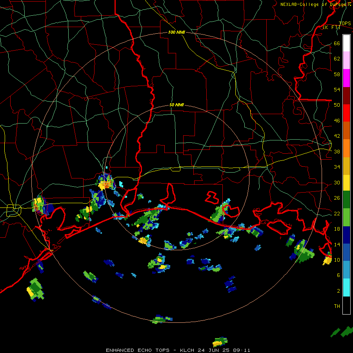The image size is (353, 353).
Task: Click the "KLCH" radar site identifier
Action: pyautogui.click(x=188, y=350)
